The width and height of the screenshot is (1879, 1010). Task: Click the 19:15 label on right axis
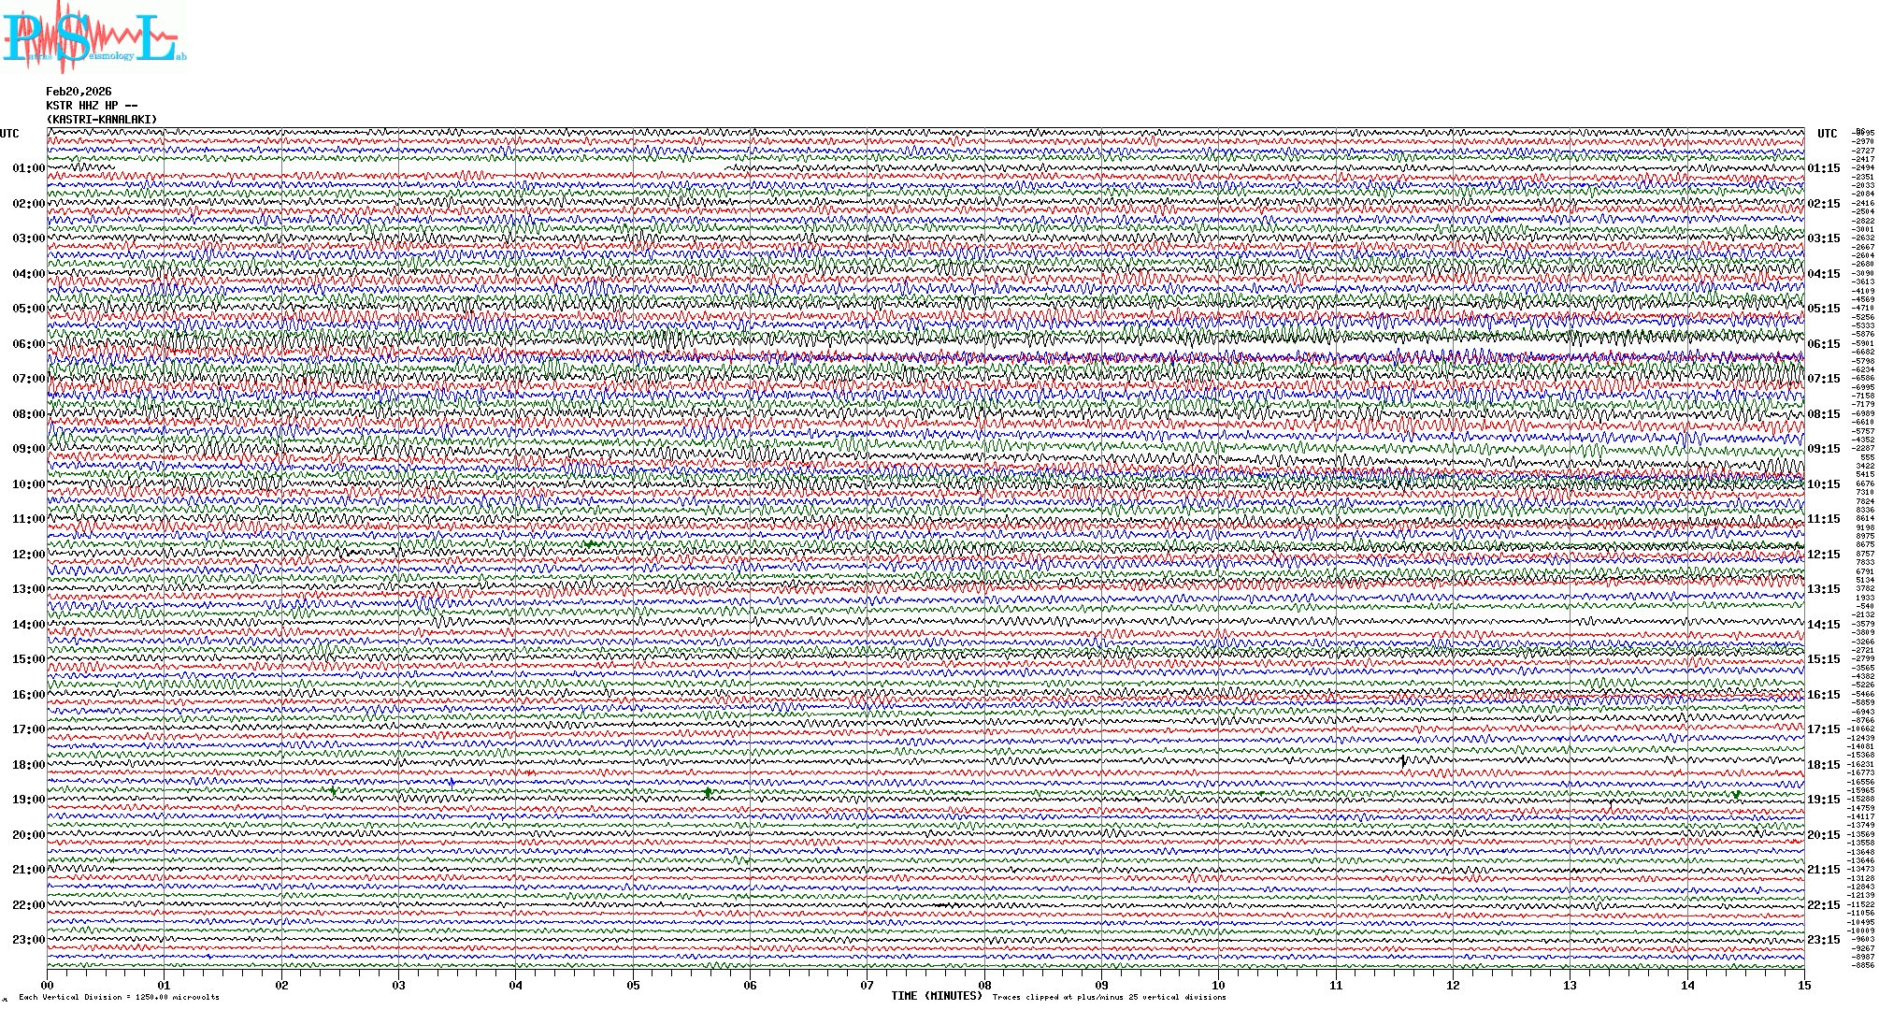[x=1824, y=800]
